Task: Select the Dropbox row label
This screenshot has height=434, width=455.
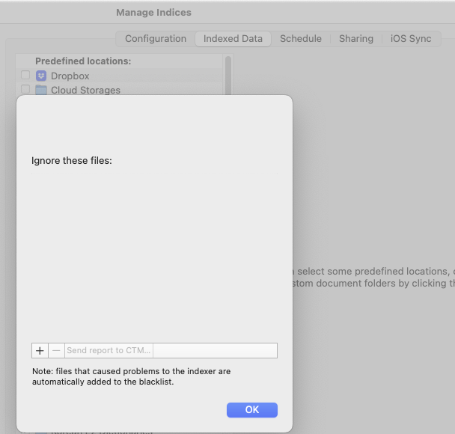Action: [70, 76]
